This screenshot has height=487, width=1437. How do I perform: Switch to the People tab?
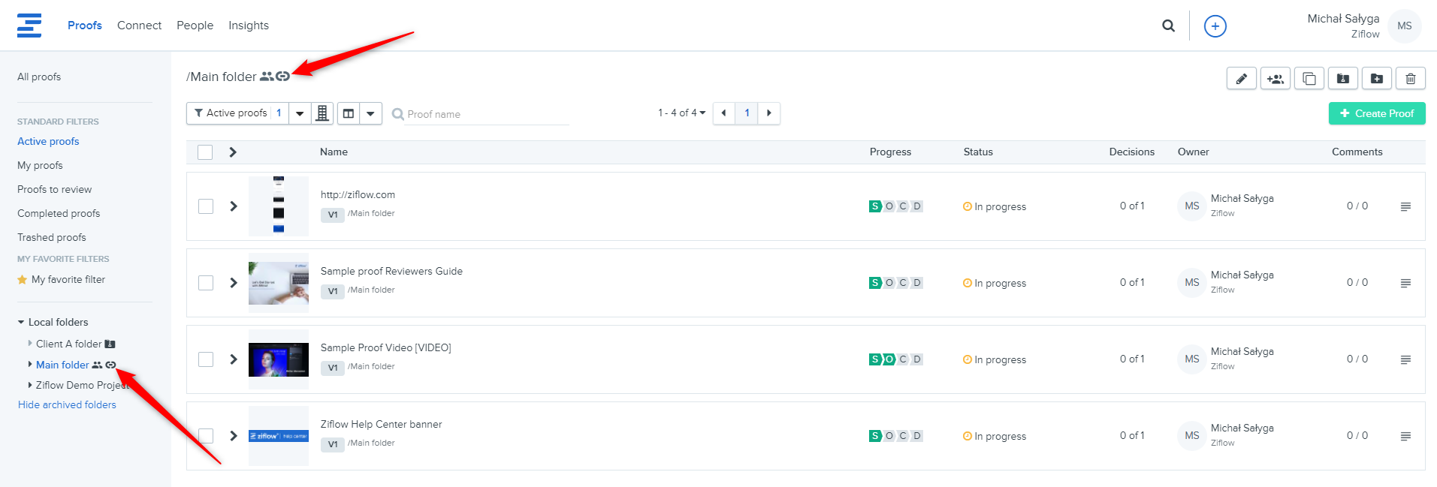pyautogui.click(x=195, y=26)
